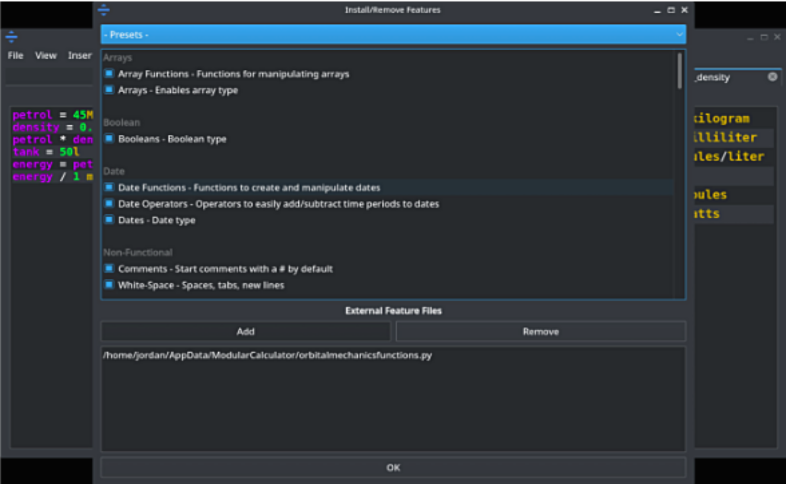The height and width of the screenshot is (484, 786).
Task: Confirm the dialog with OK
Action: click(x=393, y=468)
